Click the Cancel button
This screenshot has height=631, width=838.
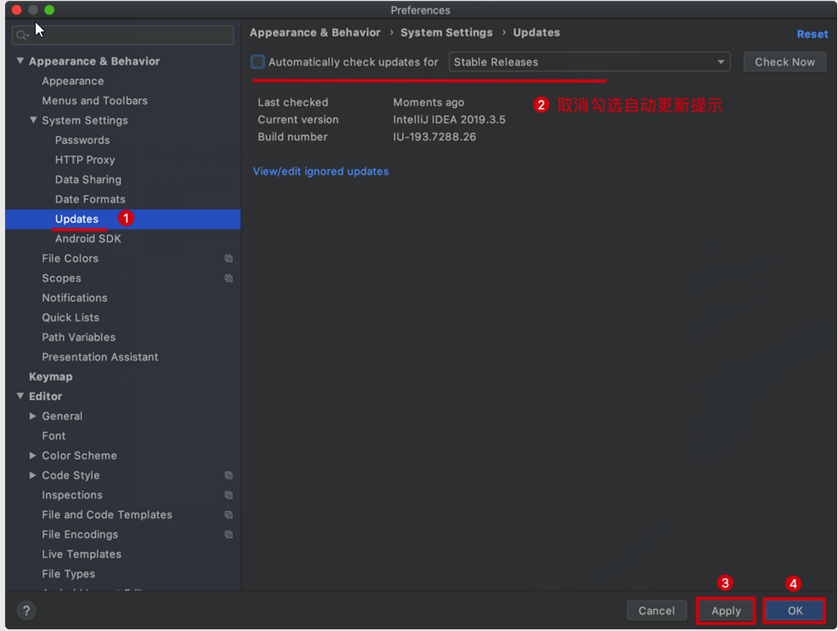656,611
